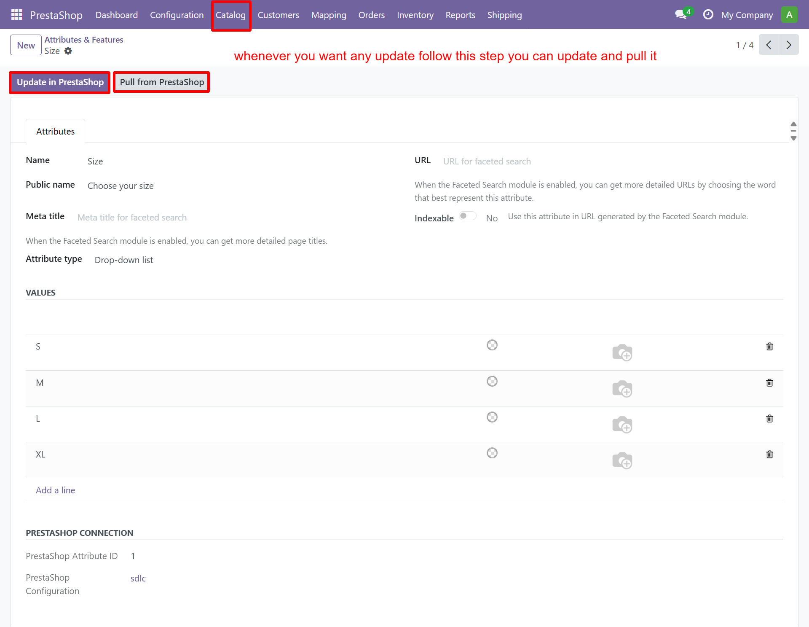Image resolution: width=809 pixels, height=627 pixels.
Task: Go to previous record arrow
Action: coord(769,45)
